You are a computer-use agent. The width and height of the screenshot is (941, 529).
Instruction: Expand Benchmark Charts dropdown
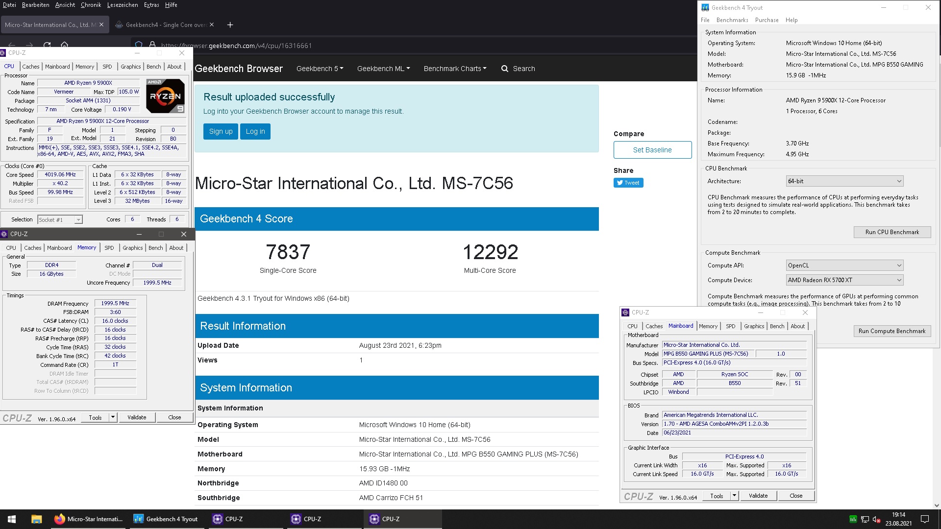pyautogui.click(x=455, y=69)
